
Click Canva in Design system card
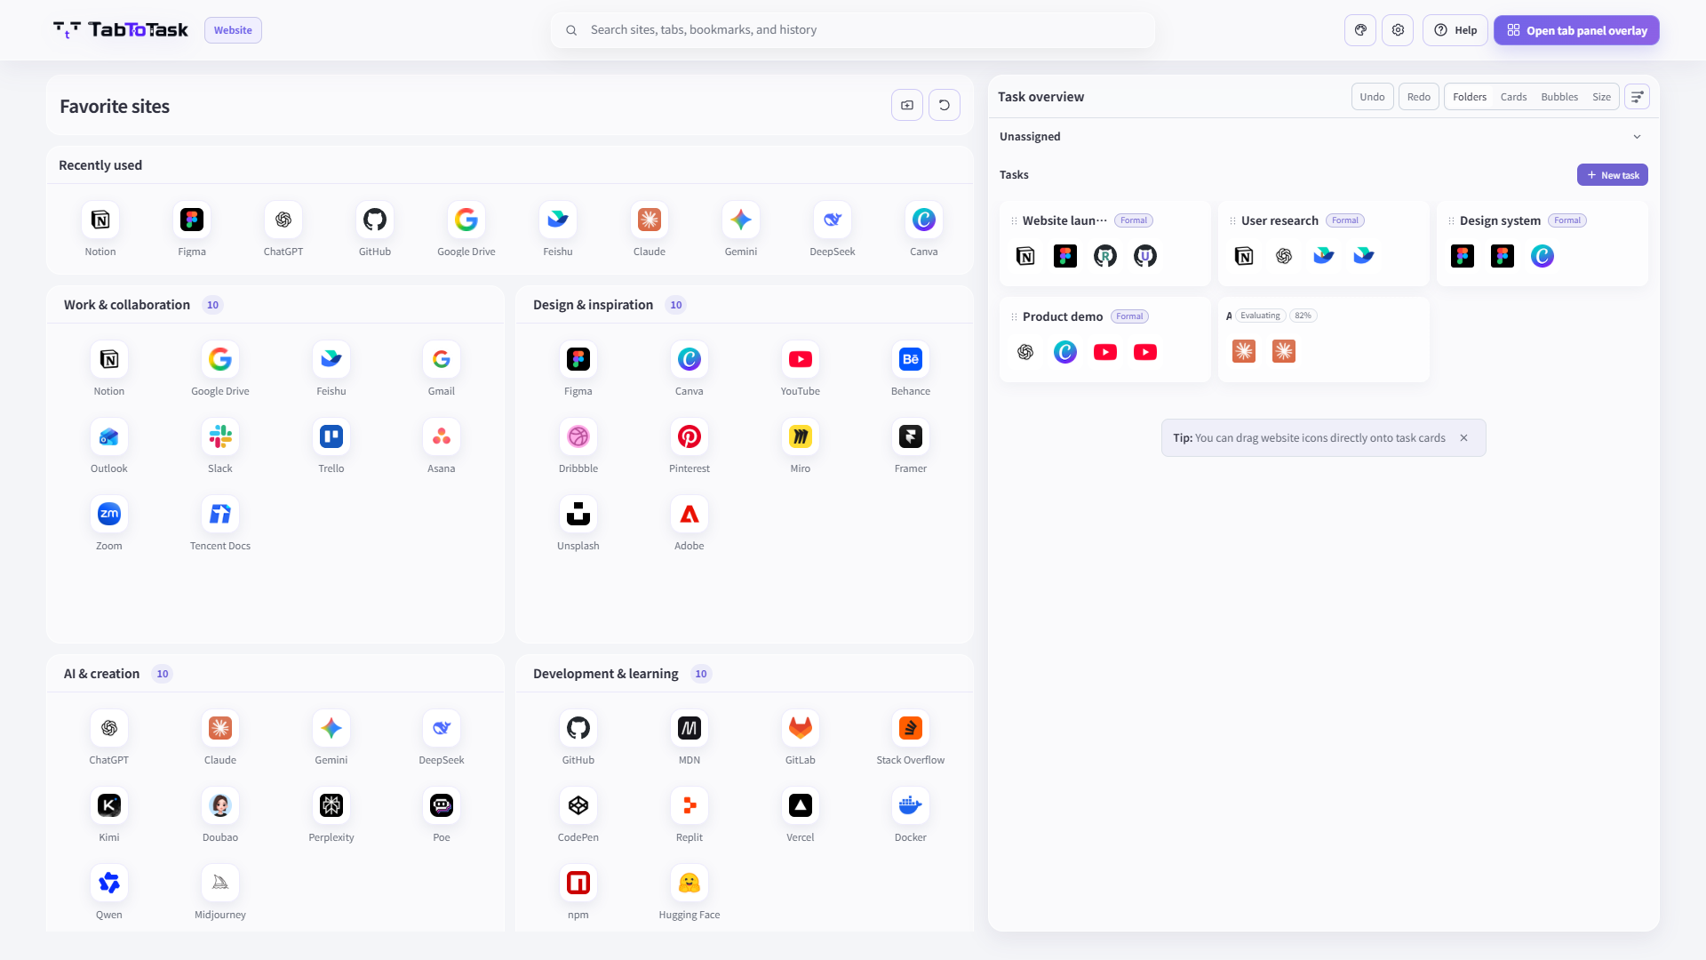click(1543, 256)
